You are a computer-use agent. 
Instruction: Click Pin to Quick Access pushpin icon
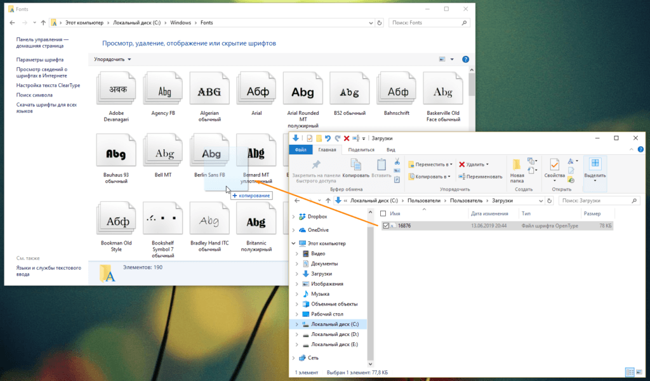pos(316,164)
